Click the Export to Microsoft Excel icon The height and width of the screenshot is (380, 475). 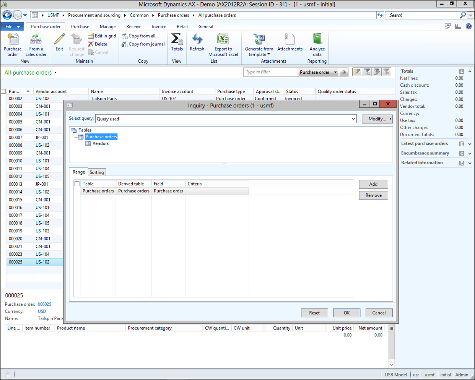tap(223, 40)
